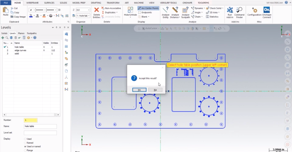Click the Delete Entities red X icon

pos(97,10)
